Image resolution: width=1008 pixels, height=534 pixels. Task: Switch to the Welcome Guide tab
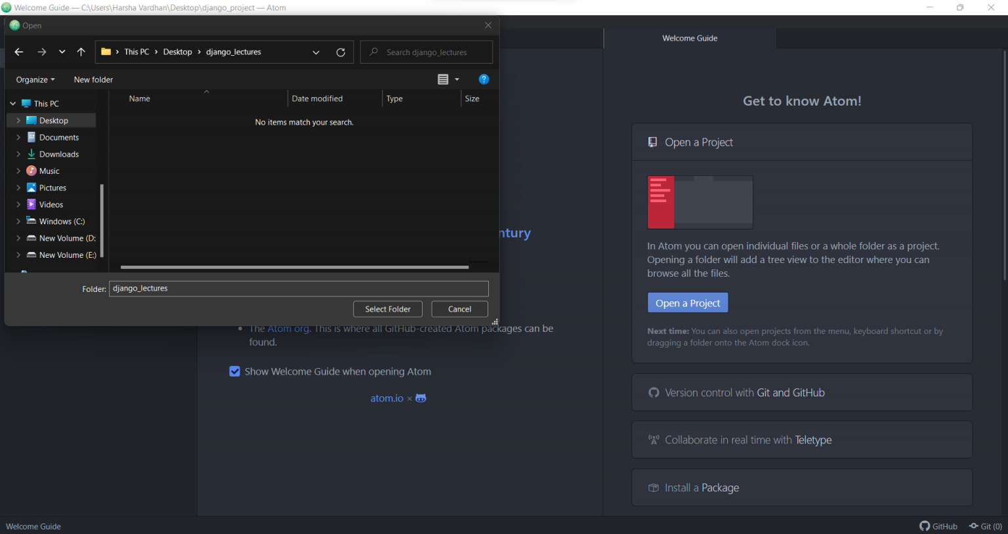click(x=690, y=38)
